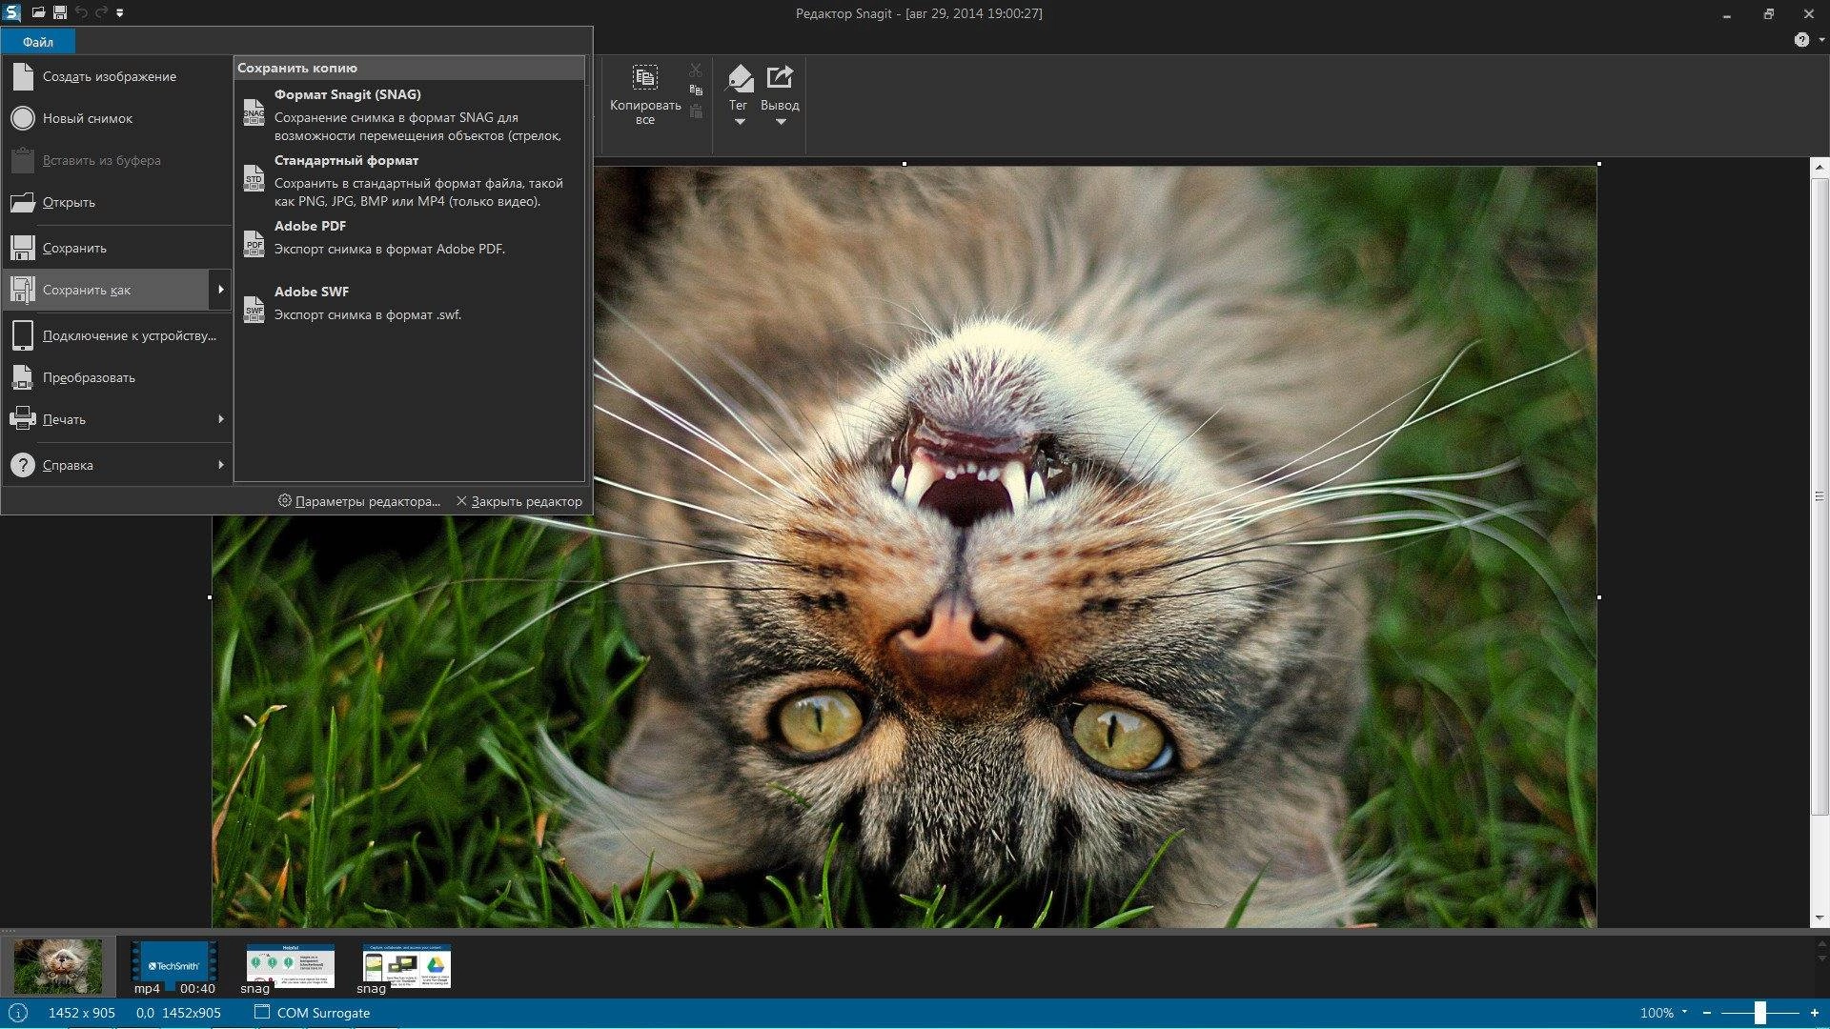The width and height of the screenshot is (1830, 1029).
Task: Select the cat photo thumbnail in tray
Action: click(x=58, y=966)
